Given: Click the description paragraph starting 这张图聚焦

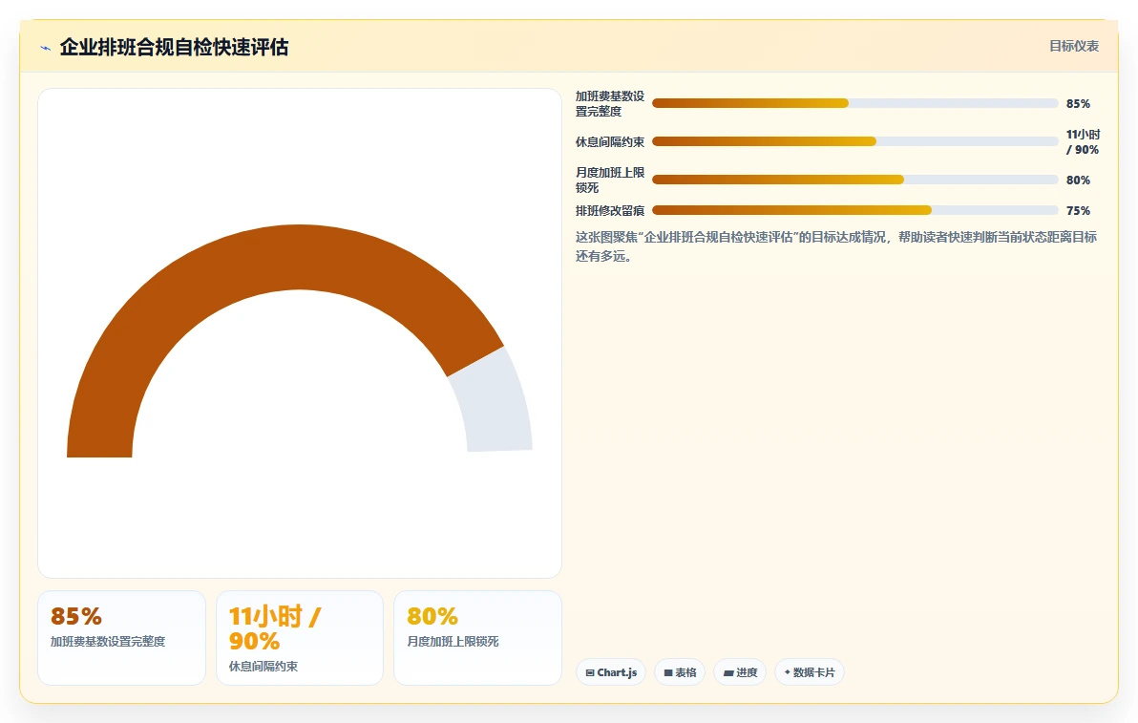Looking at the screenshot, I should click(837, 246).
